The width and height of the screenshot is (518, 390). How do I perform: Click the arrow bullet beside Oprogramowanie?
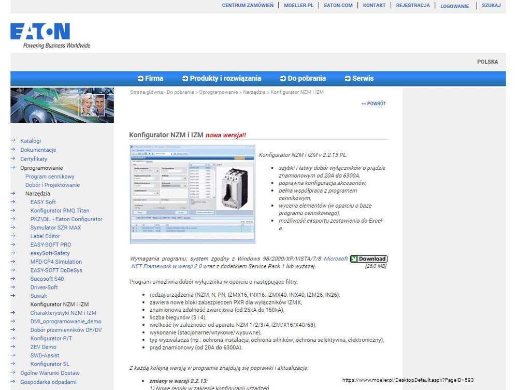13,167
